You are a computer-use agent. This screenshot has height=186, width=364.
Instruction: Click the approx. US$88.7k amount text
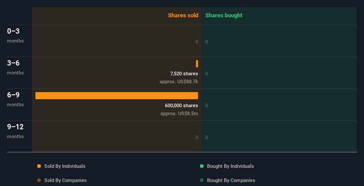tap(179, 82)
